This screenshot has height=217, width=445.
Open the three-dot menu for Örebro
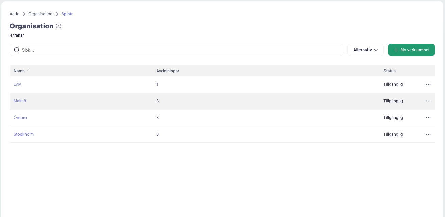tap(428, 118)
